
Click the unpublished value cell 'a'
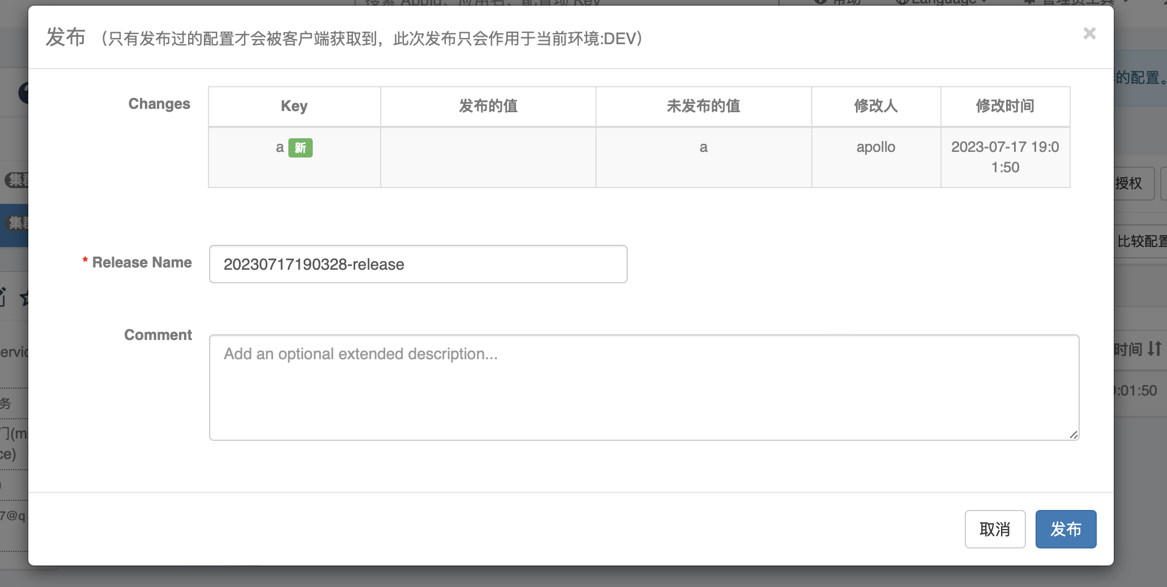[x=703, y=158]
